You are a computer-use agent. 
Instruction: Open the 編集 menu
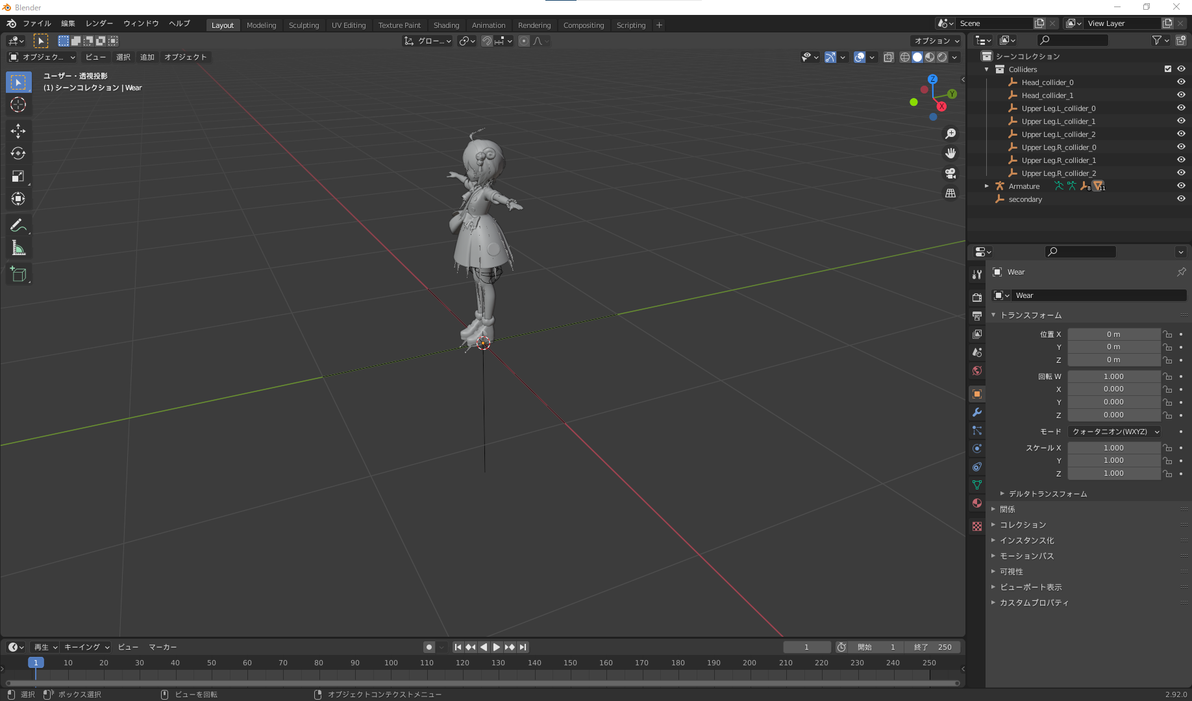68,23
